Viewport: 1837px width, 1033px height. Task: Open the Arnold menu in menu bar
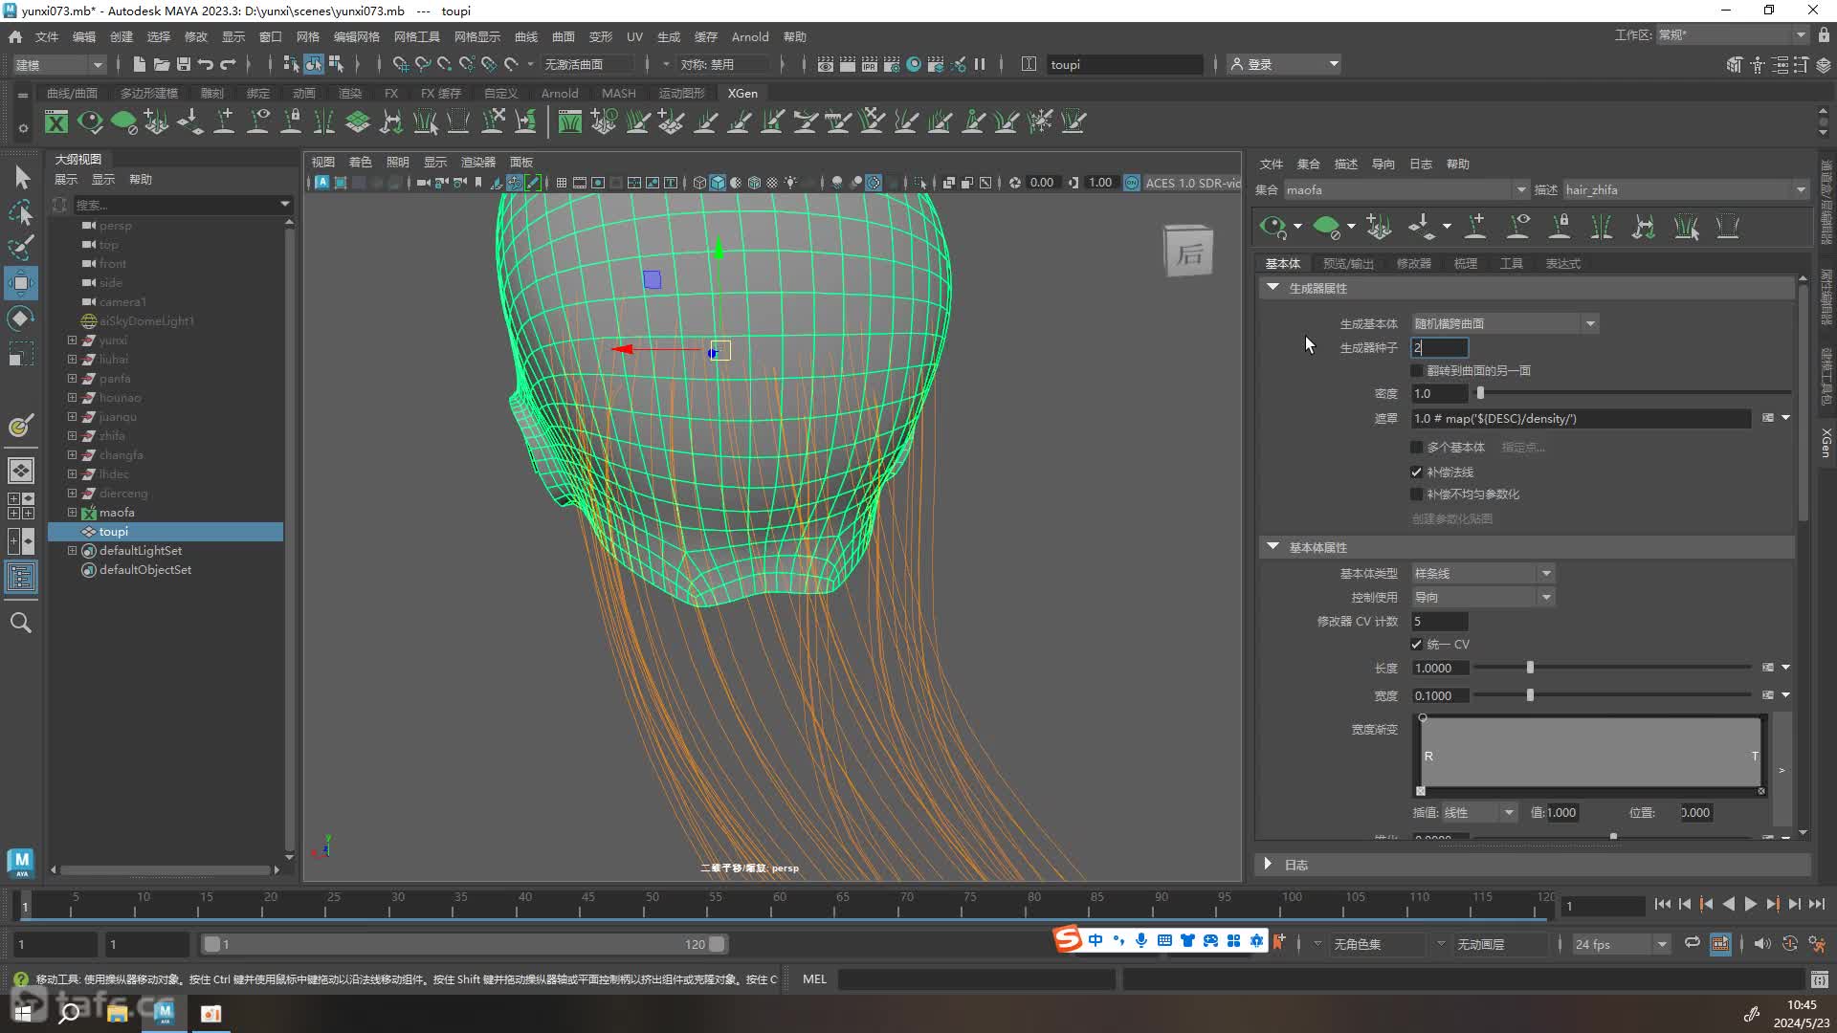[749, 36]
